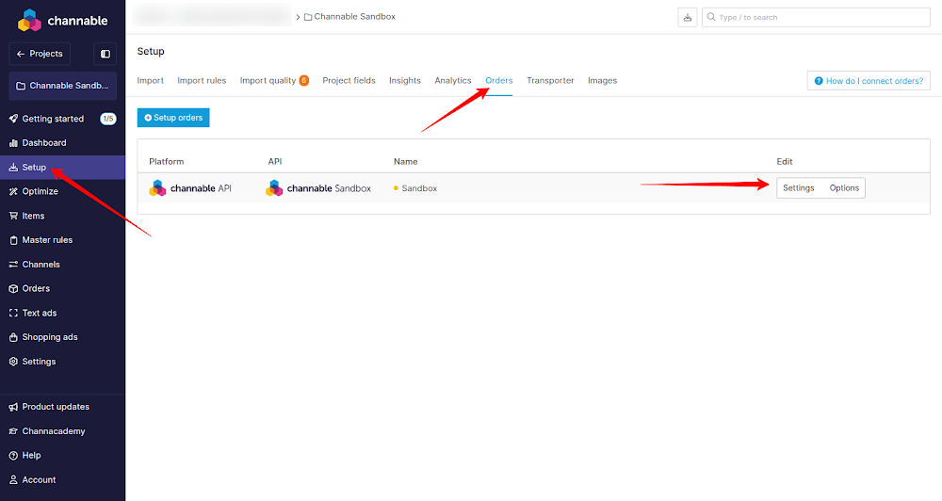
Task: Click the Setup import icon in sidebar
Action: (x=13, y=168)
